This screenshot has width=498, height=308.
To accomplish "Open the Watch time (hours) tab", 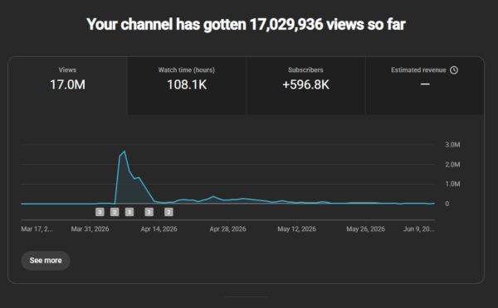I will point(187,85).
